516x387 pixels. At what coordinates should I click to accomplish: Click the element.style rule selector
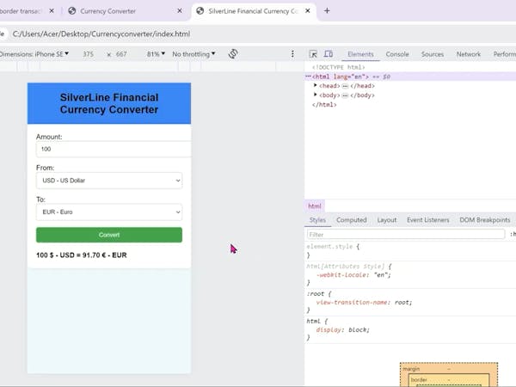click(329, 246)
